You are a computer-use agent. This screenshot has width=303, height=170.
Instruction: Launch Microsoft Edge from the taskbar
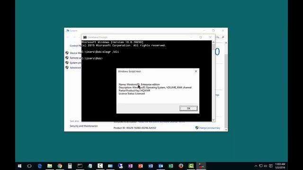[x=40, y=166]
